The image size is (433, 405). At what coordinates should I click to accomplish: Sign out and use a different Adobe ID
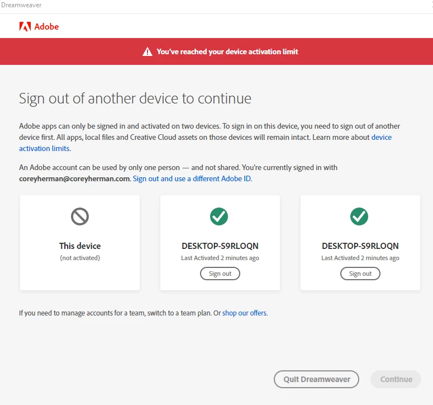point(192,178)
